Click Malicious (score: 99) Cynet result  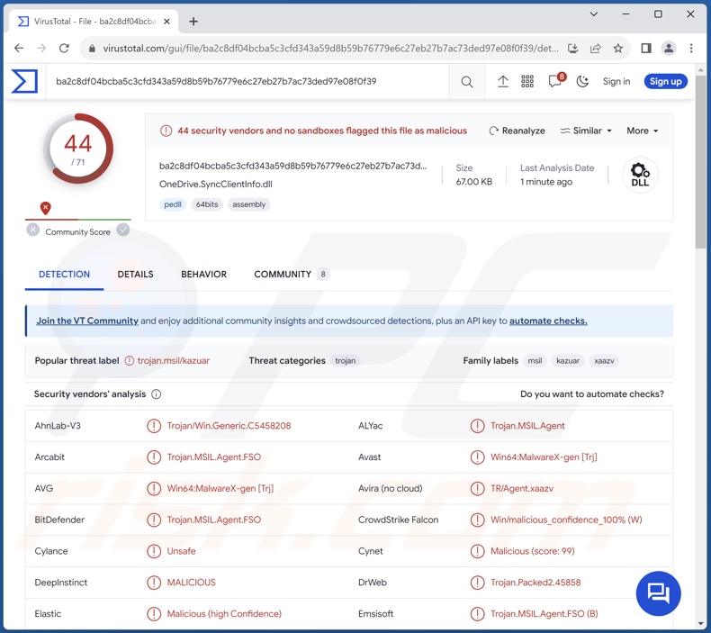click(x=532, y=551)
